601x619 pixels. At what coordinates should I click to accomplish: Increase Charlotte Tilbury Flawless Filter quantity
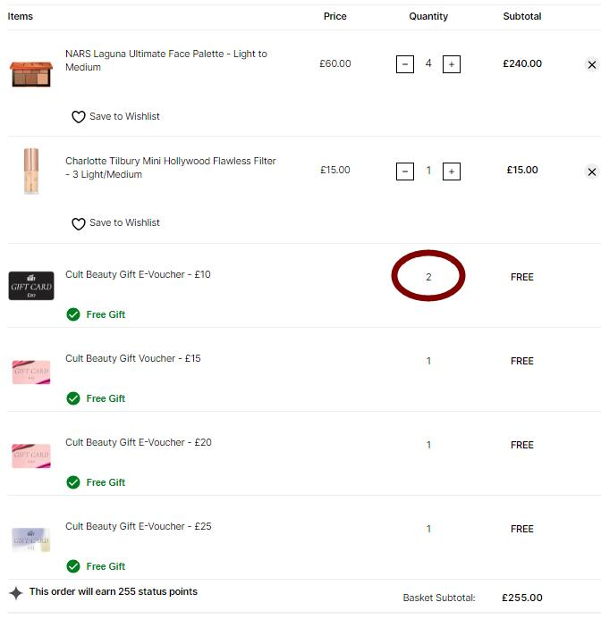[x=451, y=171]
